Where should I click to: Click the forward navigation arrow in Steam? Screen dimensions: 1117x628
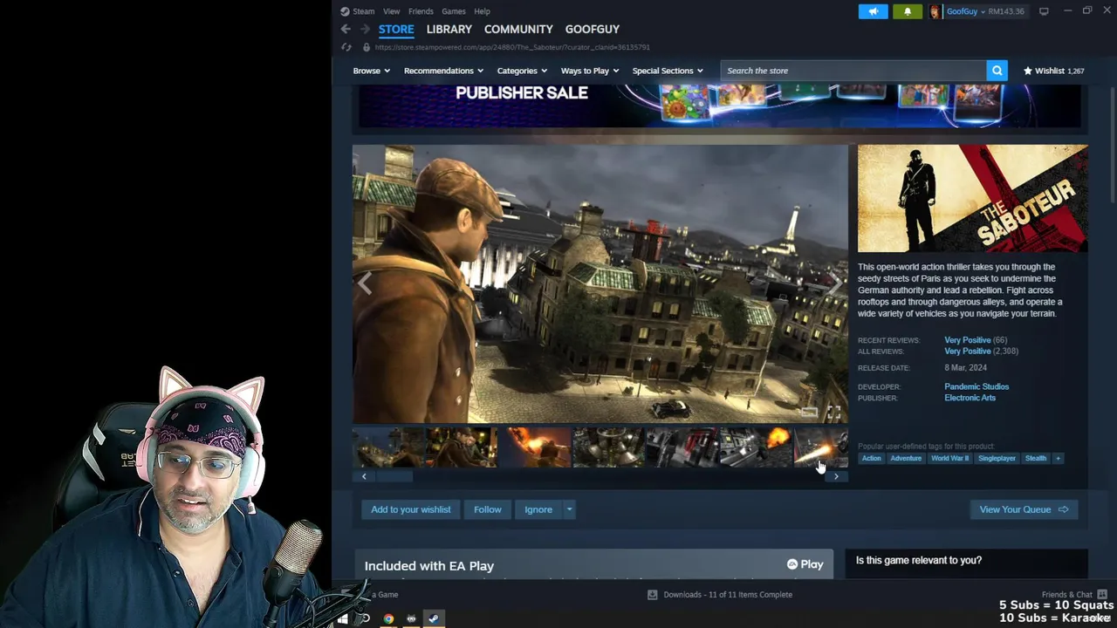point(366,29)
